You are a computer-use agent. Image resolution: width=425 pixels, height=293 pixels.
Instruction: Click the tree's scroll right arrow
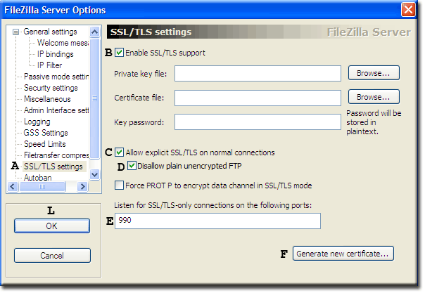pyautogui.click(x=82, y=186)
